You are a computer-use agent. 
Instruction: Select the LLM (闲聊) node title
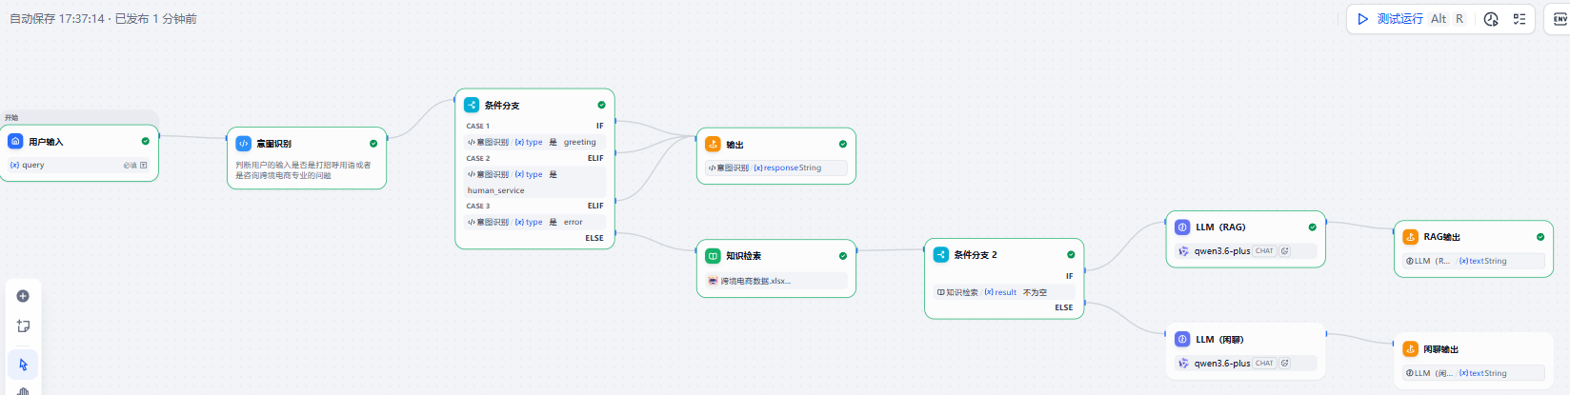[1219, 340]
